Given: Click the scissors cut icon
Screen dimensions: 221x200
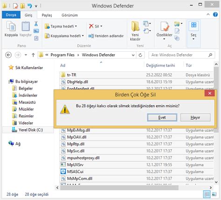Looking at the screenshot, I should 36,24.
